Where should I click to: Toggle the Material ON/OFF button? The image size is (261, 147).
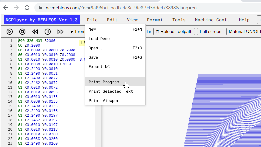(244, 31)
